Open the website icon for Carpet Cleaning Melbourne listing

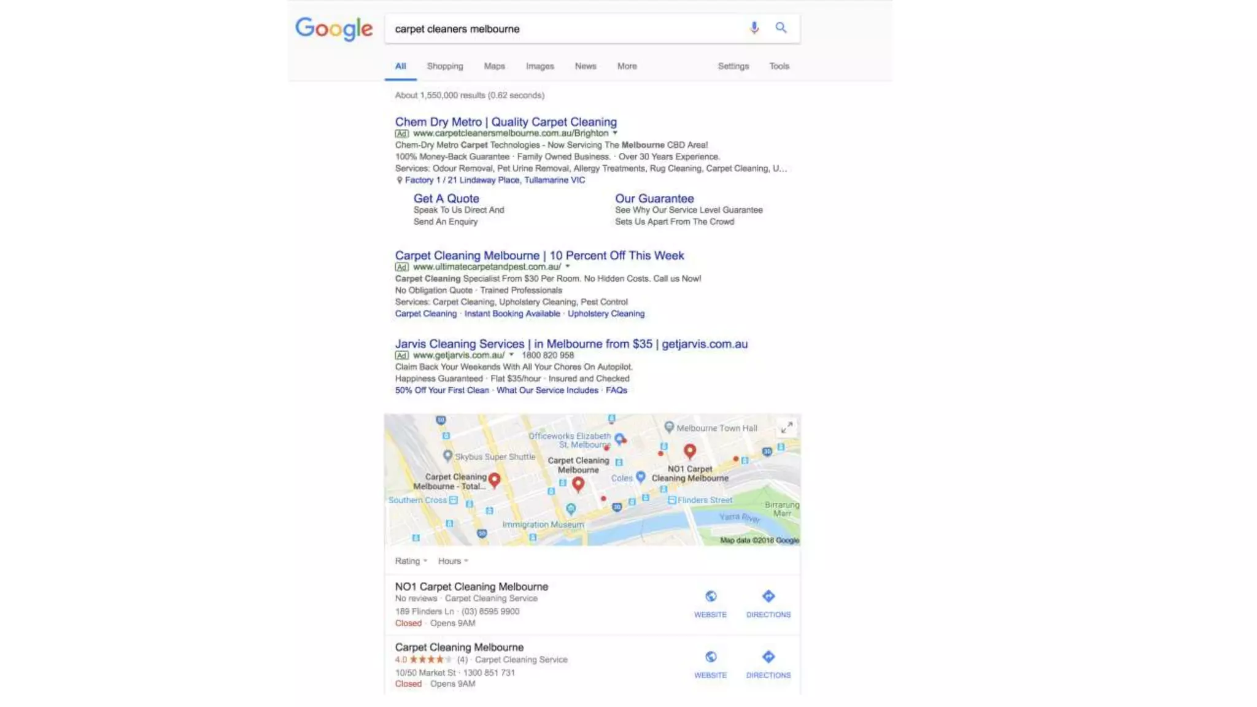click(x=710, y=664)
